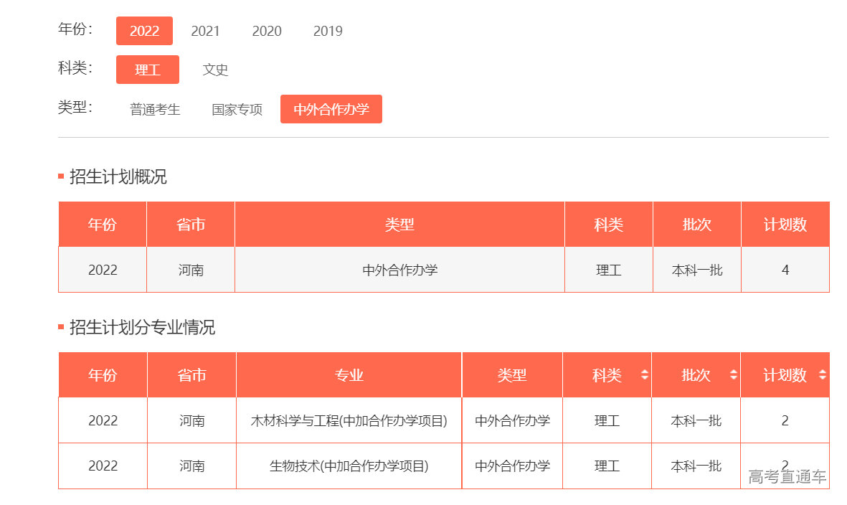The image size is (847, 505).
Task: Switch to year 2020
Action: coord(267,31)
